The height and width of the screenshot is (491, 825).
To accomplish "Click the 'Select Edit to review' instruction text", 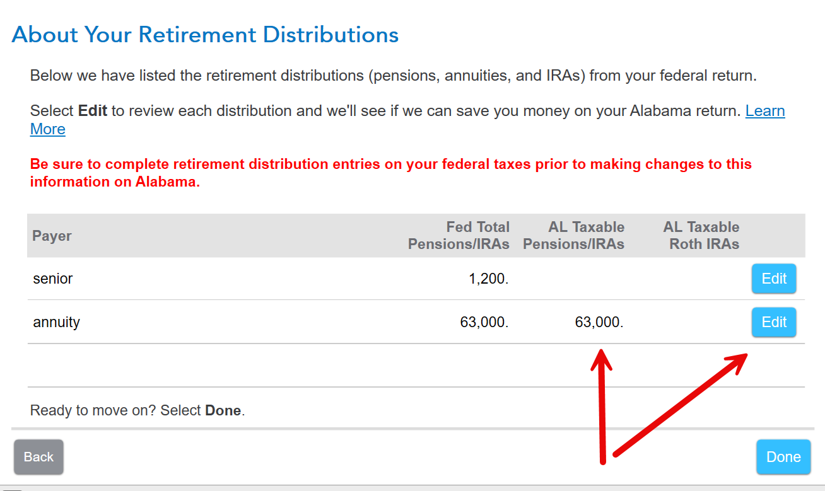I will point(385,112).
